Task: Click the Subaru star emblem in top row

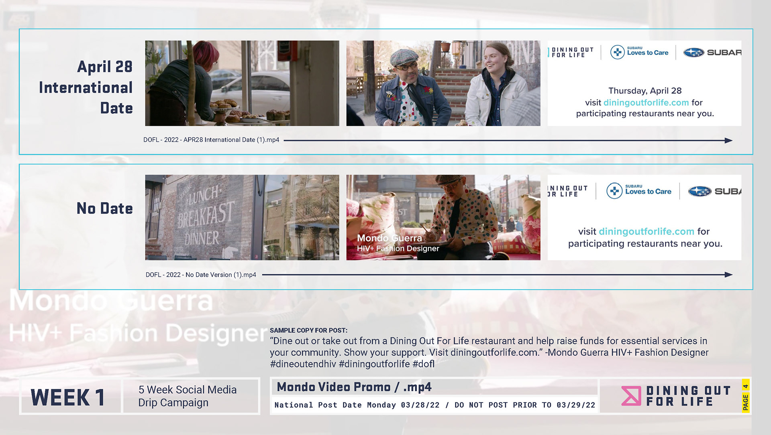Action: tap(693, 53)
